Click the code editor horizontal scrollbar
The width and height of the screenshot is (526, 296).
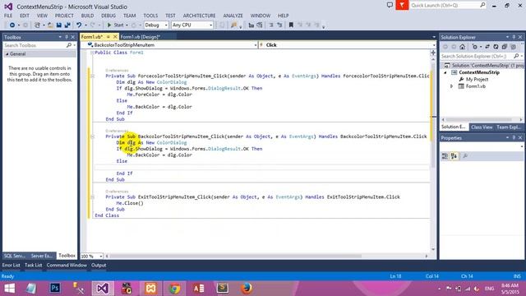click(x=235, y=256)
